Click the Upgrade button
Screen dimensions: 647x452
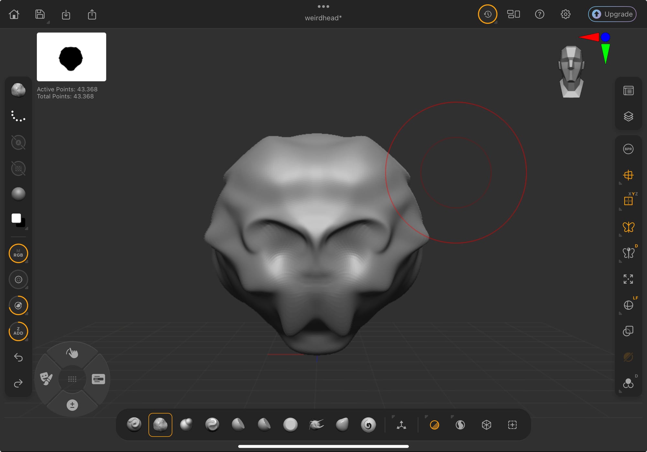(x=612, y=14)
